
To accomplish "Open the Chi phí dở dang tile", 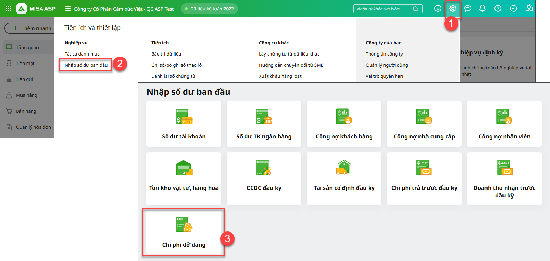I will pyautogui.click(x=184, y=232).
